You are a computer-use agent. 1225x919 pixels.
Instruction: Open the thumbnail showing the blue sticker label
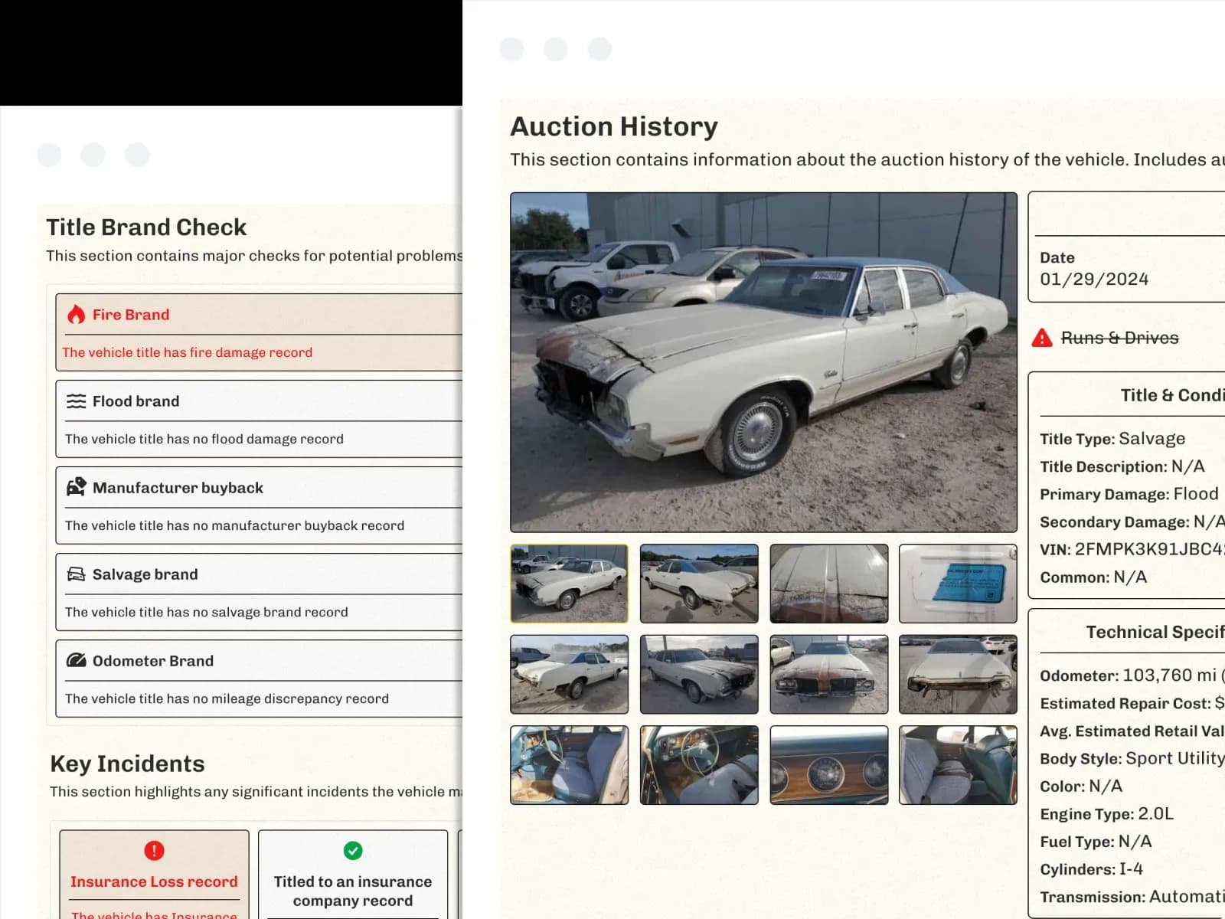(958, 584)
